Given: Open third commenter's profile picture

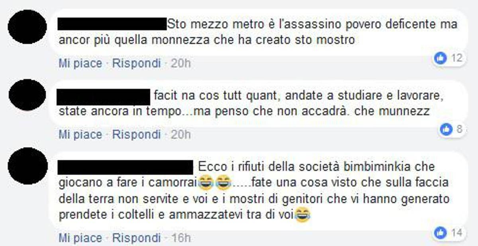Looking at the screenshot, I should (27, 166).
